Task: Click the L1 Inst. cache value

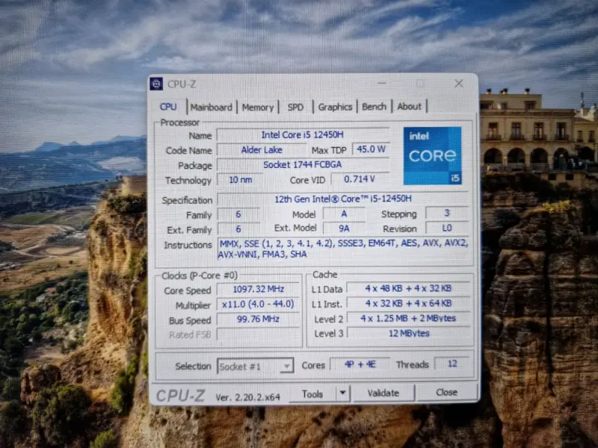Action: pyautogui.click(x=408, y=303)
